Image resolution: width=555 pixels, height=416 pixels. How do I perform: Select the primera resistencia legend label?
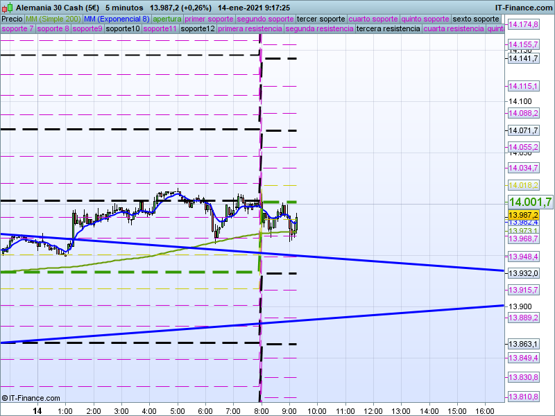coord(250,29)
